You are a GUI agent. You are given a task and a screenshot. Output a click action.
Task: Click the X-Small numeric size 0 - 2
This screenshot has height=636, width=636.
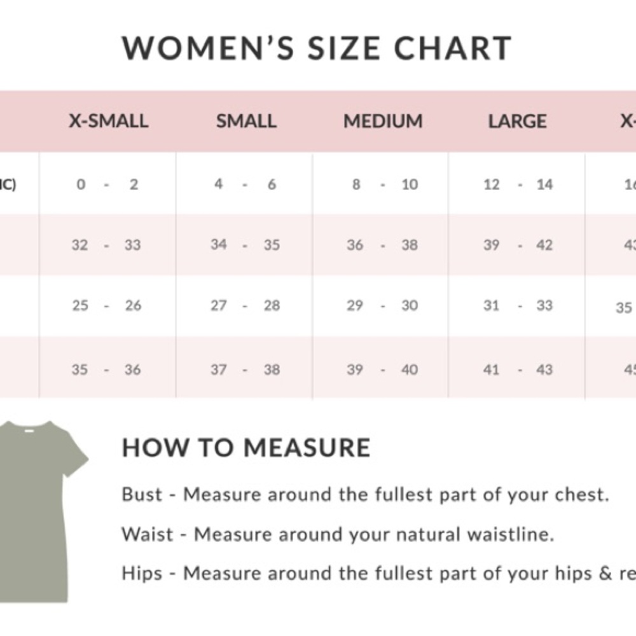click(107, 184)
